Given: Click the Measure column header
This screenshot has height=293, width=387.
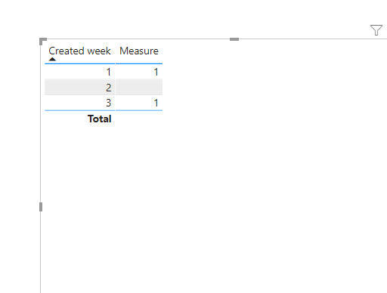Looking at the screenshot, I should tap(139, 51).
